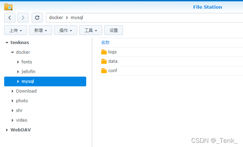Click the File Station folder search icon

8,7
